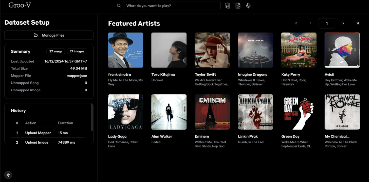The width and height of the screenshot is (369, 182).
Task: Jump to first page using skip-back icon
Action: point(296,23)
